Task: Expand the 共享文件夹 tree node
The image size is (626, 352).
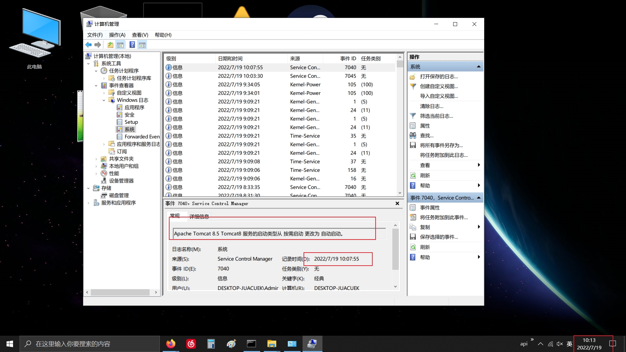Action: point(96,159)
